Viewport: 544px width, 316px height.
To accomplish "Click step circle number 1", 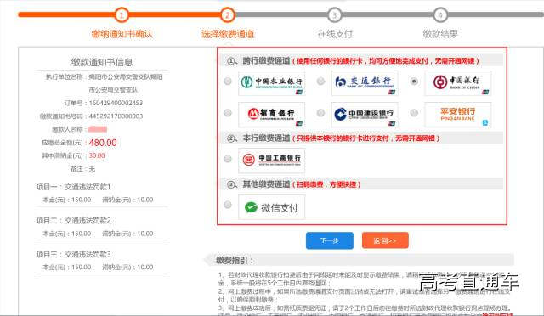I will pos(122,15).
